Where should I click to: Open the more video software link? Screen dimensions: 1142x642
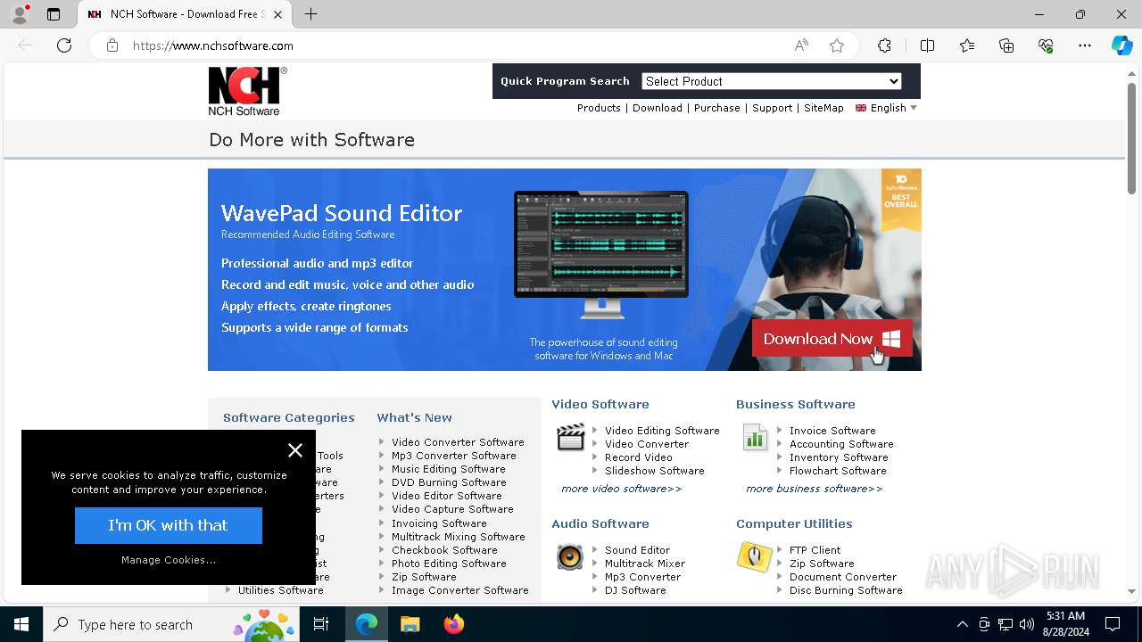pyautogui.click(x=622, y=489)
